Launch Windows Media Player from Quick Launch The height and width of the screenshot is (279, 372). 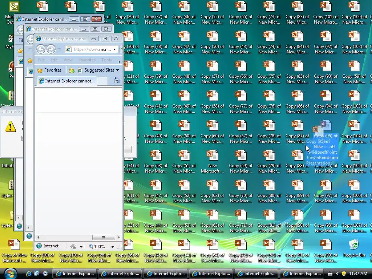click(45, 274)
